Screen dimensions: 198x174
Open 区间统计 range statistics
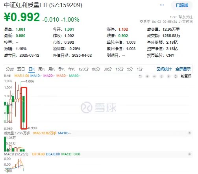pyautogui.click(x=164, y=69)
